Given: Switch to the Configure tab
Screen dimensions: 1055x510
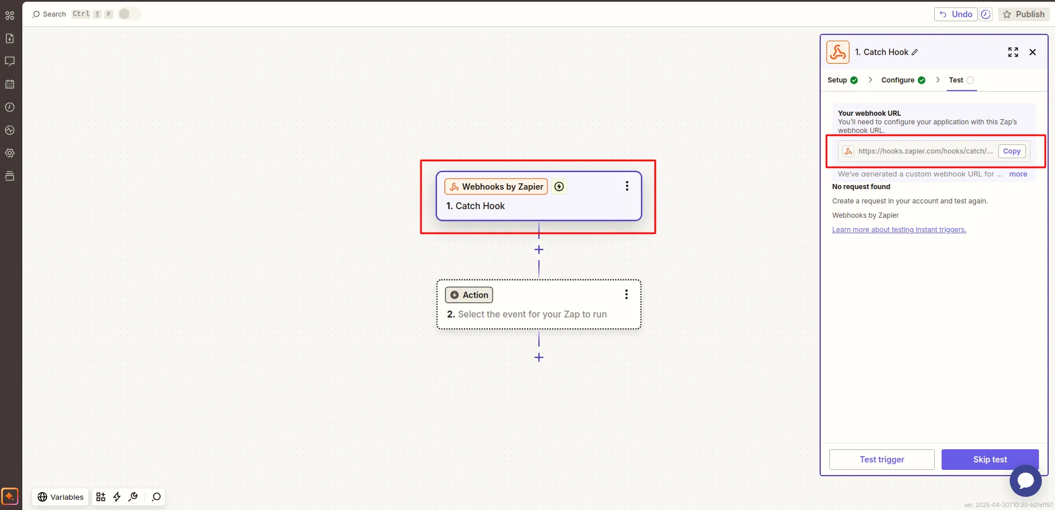Looking at the screenshot, I should point(903,80).
